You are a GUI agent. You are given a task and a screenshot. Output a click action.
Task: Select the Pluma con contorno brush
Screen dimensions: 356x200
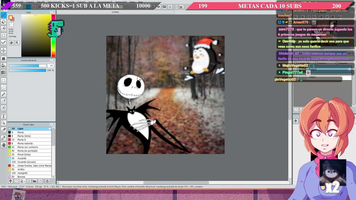click(29, 147)
